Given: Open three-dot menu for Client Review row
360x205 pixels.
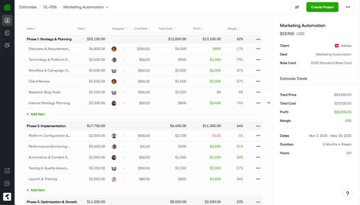Looking at the screenshot, I should pyautogui.click(x=258, y=81).
